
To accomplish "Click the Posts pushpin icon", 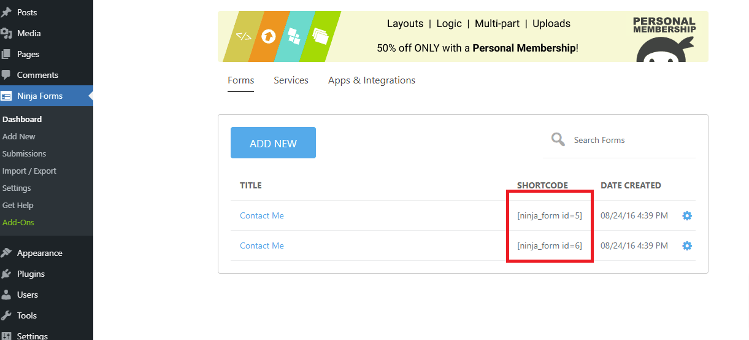I will pyautogui.click(x=6, y=12).
